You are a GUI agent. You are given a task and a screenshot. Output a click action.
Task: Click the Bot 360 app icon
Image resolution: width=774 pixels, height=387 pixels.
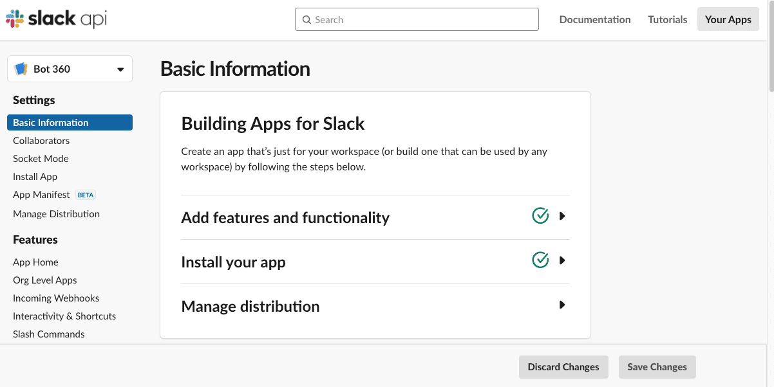tap(21, 69)
